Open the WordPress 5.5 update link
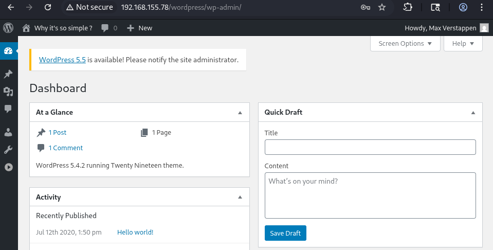The image size is (493, 250). coord(62,60)
